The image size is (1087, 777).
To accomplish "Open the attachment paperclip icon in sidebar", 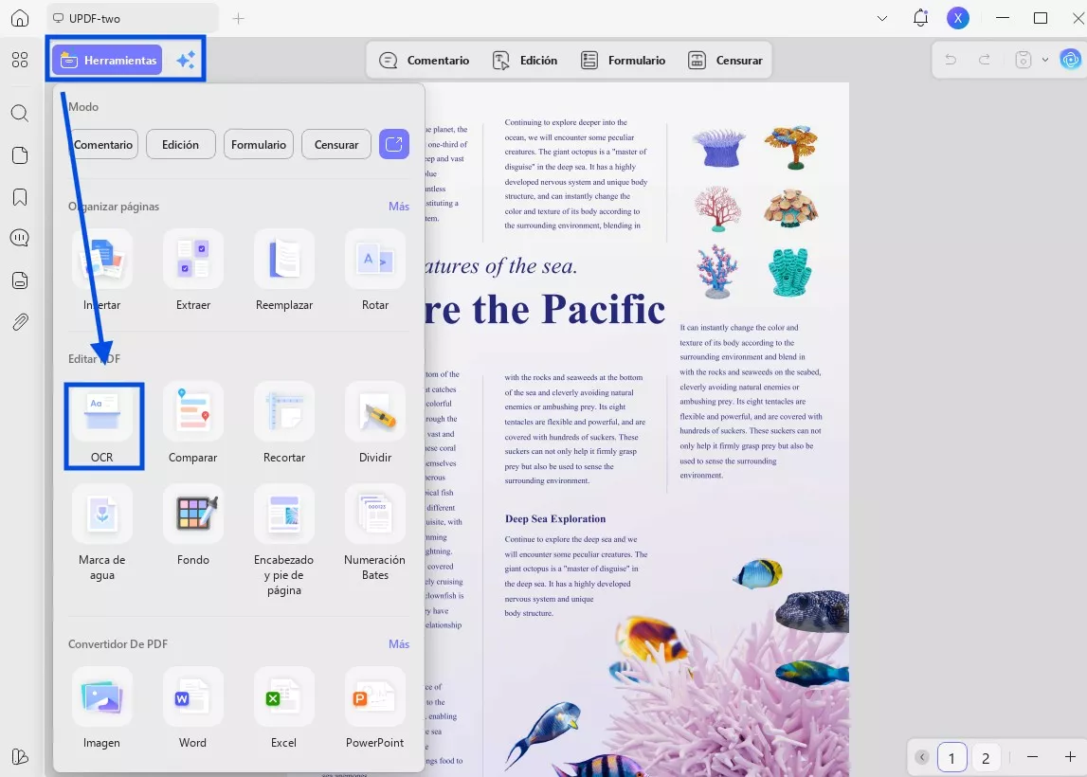I will point(20,322).
